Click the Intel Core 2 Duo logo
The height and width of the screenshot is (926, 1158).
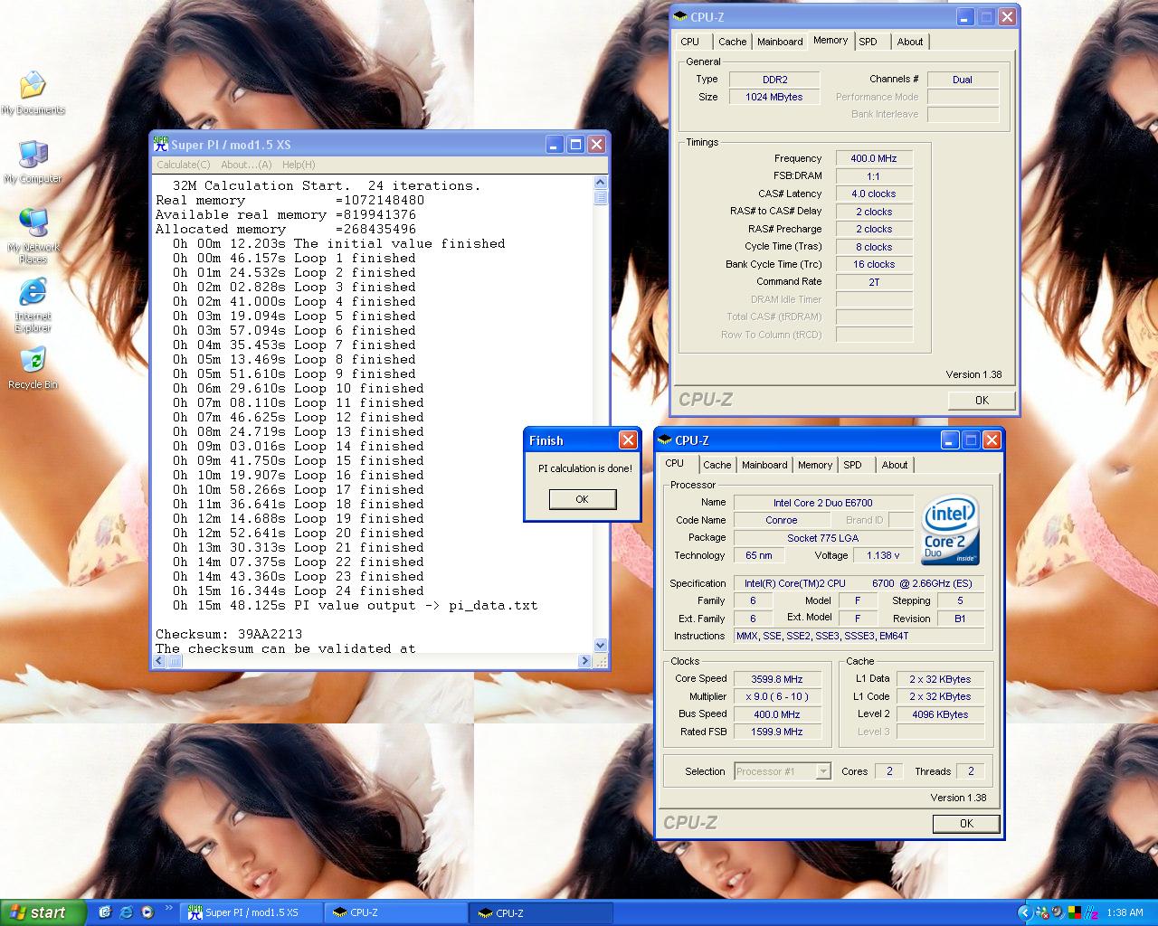[950, 530]
